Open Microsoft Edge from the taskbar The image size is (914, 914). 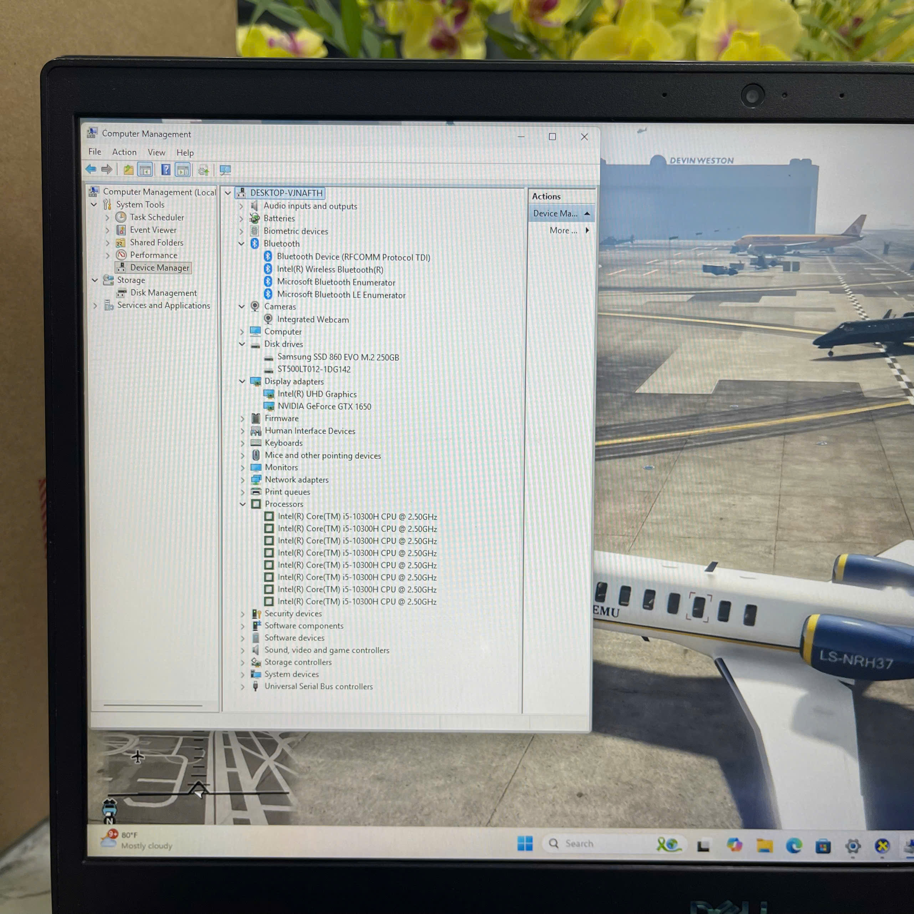(794, 845)
